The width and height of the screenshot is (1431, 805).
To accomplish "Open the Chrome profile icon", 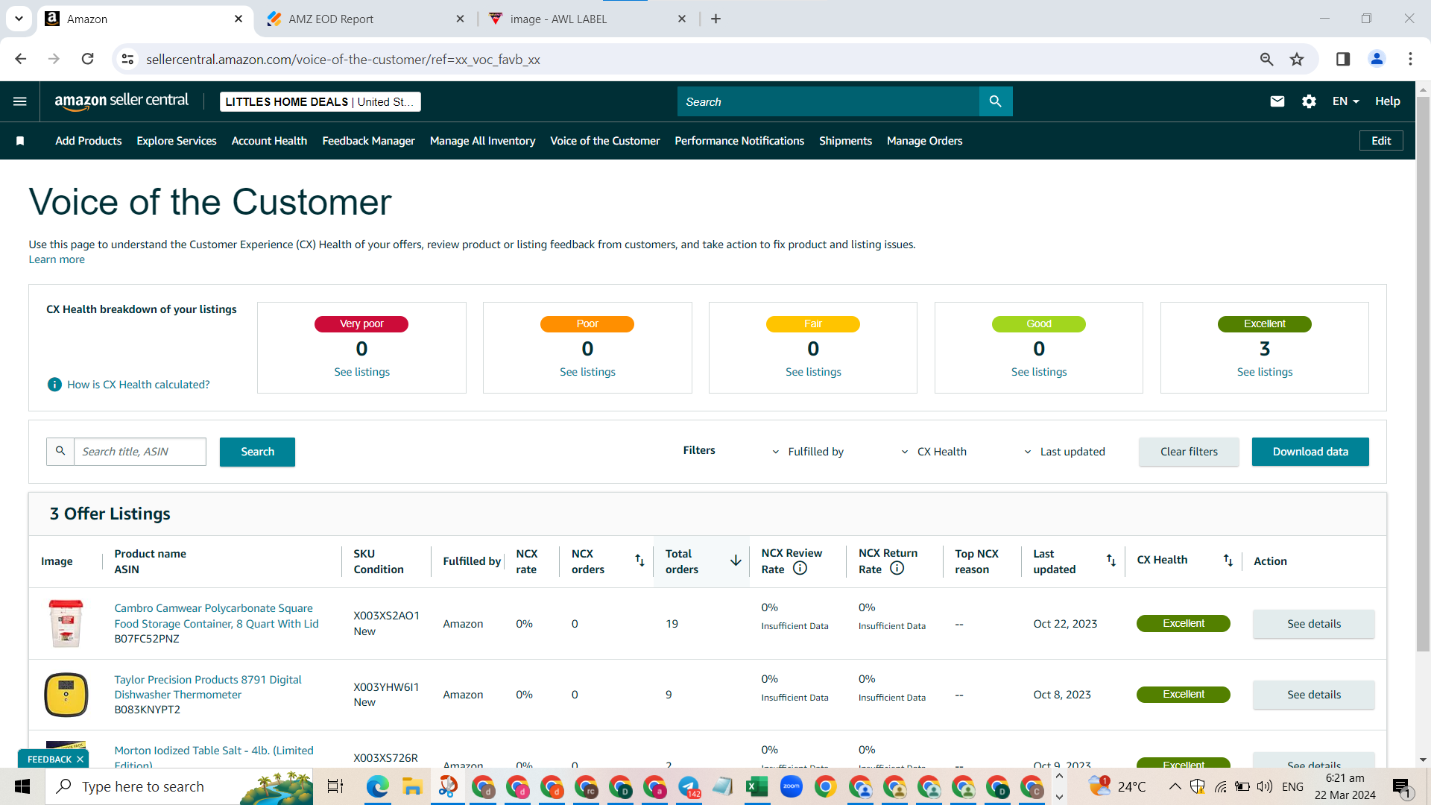I will [x=1377, y=59].
